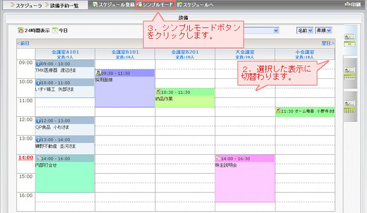Click the 09:00 time label
367x213 pixels.
[x=26, y=63]
